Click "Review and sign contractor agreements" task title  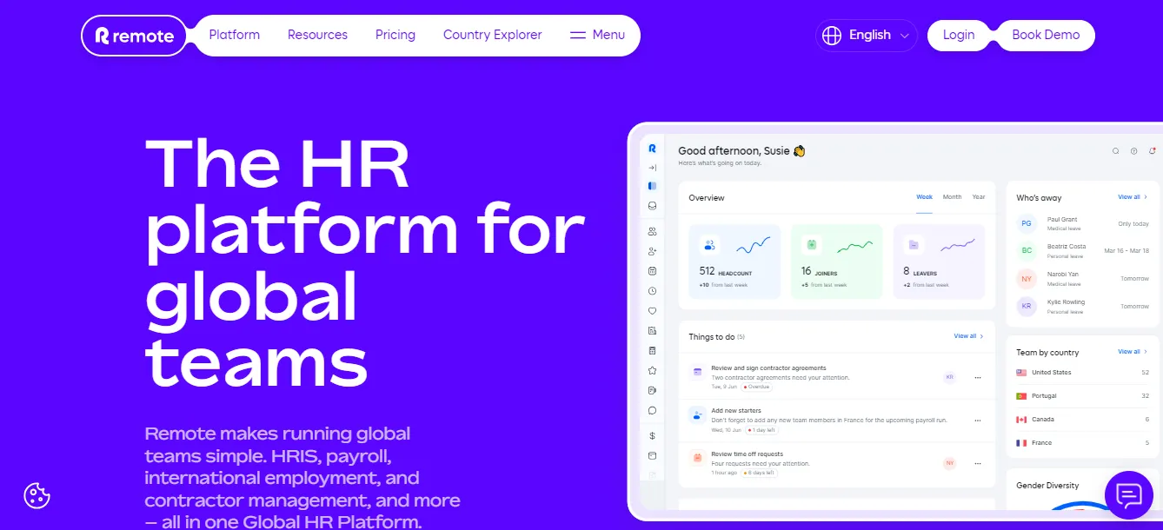(x=768, y=368)
